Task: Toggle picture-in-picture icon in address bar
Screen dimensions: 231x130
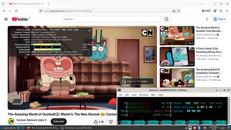Action: coord(174,11)
